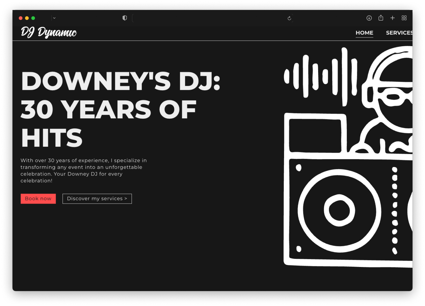Open the SERVICES nav item
Viewport: 425px width, 306px height.
point(399,33)
